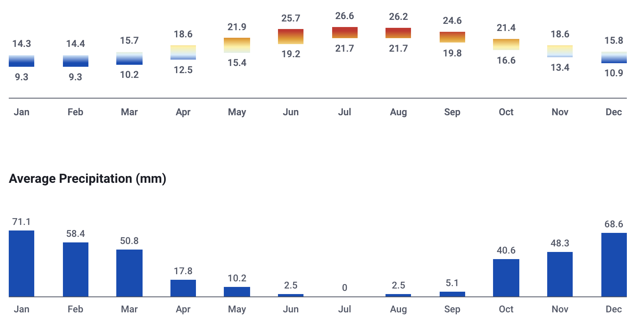This screenshot has width=638, height=335.
Task: Select January's blue temperature range bar
Action: (22, 61)
